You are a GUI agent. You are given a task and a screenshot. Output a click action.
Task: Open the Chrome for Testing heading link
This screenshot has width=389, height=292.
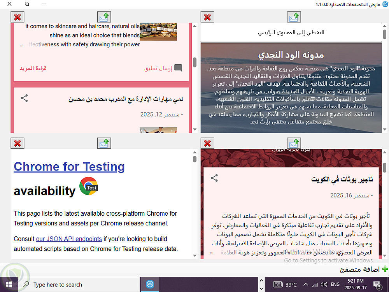coord(69,167)
